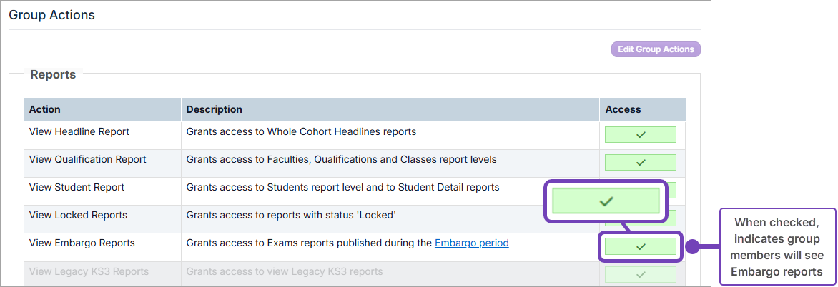
Task: Select the View Embargo Reports row label
Action: (82, 243)
